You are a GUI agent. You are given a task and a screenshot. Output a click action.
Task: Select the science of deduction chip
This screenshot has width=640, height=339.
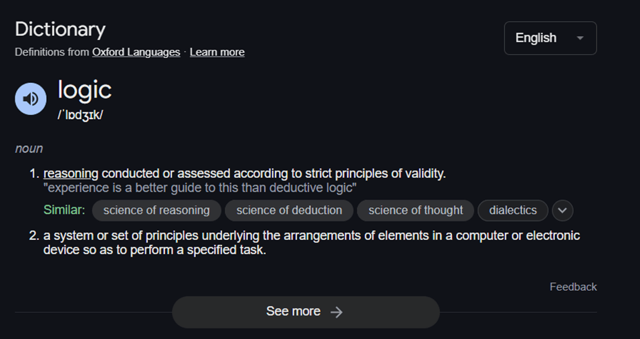click(289, 210)
